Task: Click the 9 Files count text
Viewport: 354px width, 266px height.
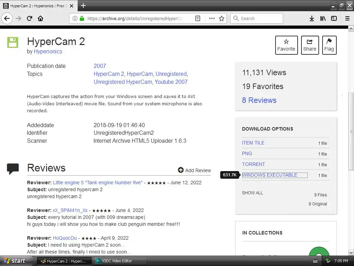Action: [x=320, y=195]
